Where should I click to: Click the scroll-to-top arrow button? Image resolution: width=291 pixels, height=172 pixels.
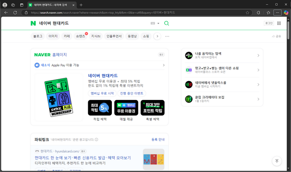click(x=277, y=161)
